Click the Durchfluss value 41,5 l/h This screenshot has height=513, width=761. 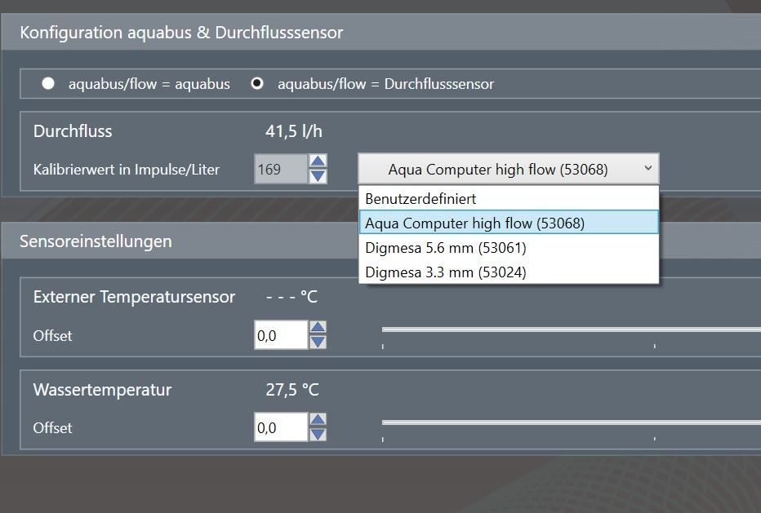point(294,131)
